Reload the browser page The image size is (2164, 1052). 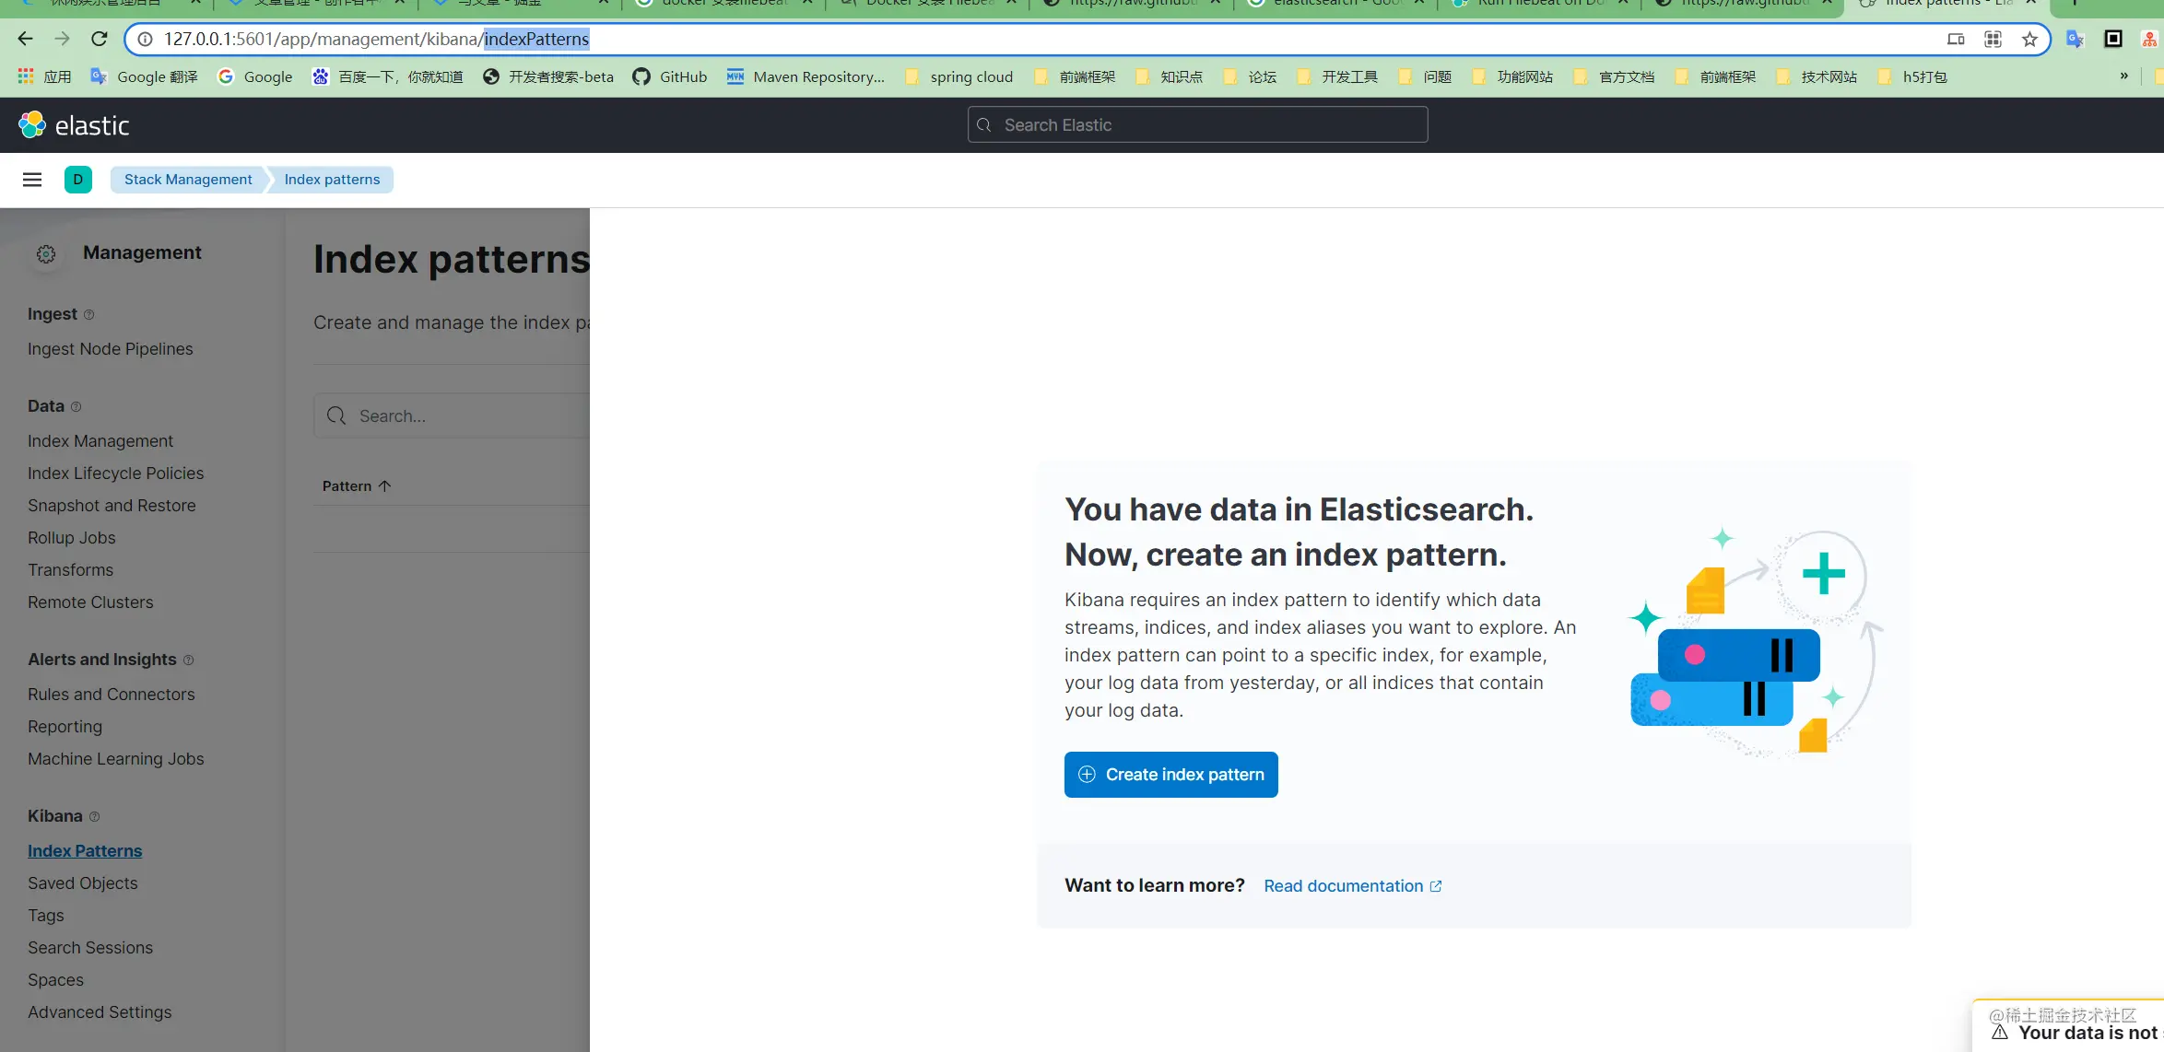(100, 39)
